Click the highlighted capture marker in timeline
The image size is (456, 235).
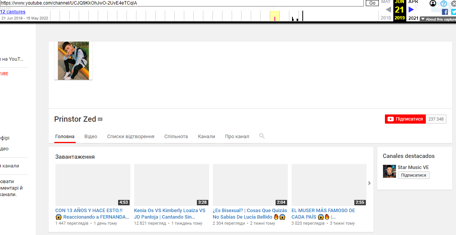275,16
